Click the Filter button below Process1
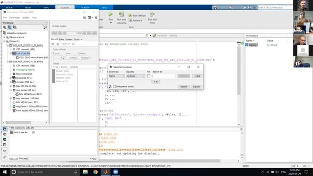The width and height of the screenshot is (313, 176). 93,159
